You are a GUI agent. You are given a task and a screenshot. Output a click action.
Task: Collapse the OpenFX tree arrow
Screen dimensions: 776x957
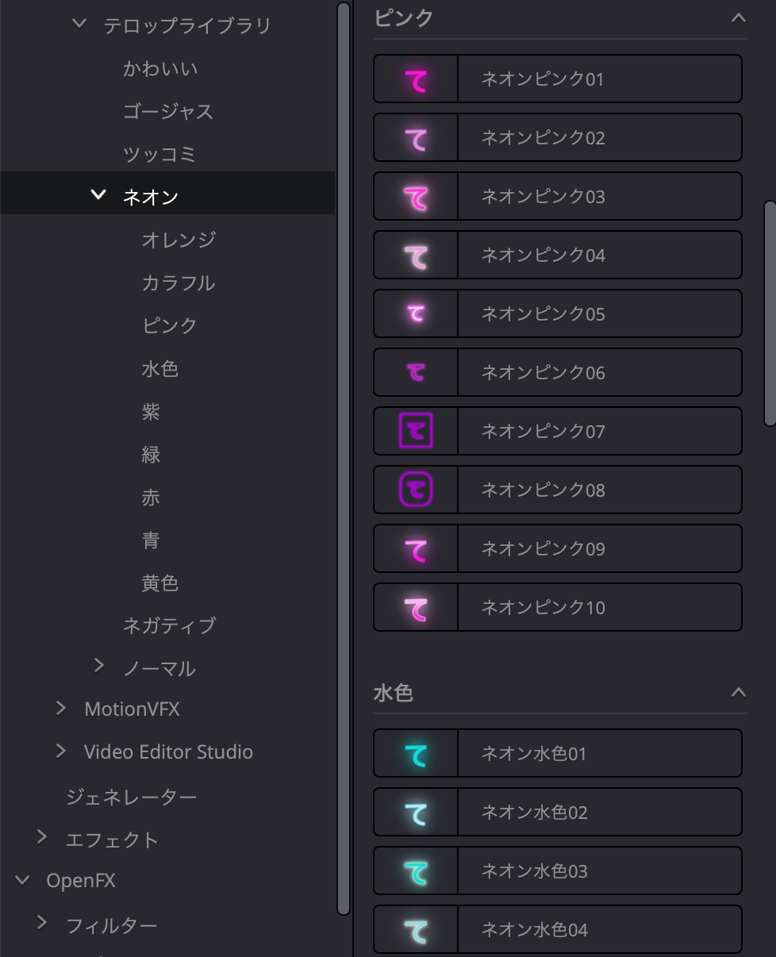23,880
